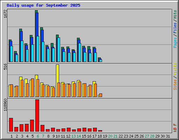Click the cyan pages bar for day 14
Image resolution: width=179 pixels, height=140 pixels.
click(x=80, y=52)
